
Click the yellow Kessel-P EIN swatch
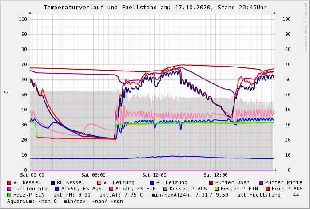pyautogui.click(x=218, y=189)
